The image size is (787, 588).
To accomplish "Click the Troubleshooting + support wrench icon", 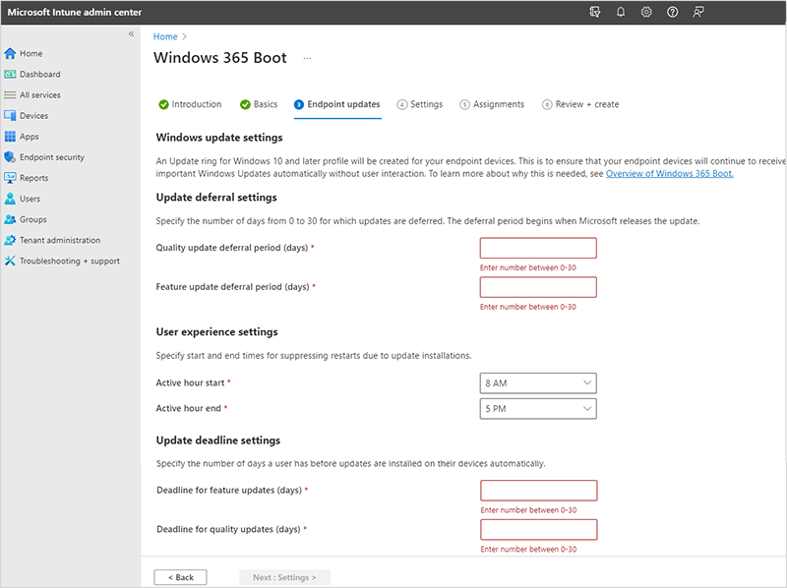I will (10, 261).
